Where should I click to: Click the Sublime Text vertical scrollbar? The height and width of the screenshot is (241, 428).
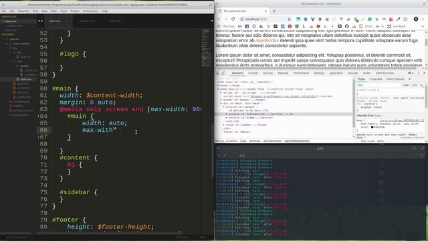[213, 150]
